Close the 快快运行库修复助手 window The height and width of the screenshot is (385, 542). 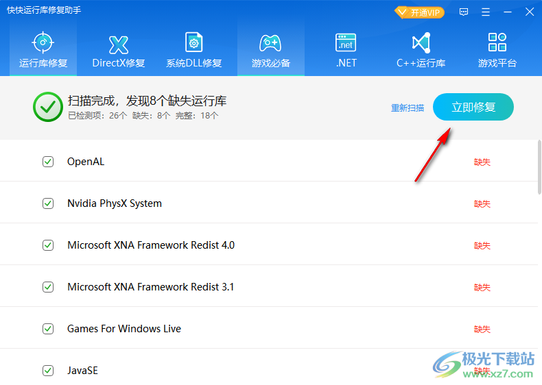tap(530, 12)
